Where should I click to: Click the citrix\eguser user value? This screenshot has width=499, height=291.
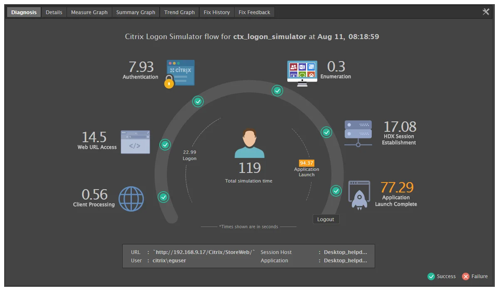169,261
